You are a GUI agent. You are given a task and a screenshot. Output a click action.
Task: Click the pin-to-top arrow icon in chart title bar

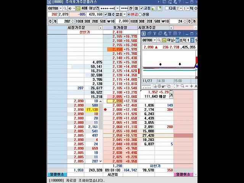(x=155, y=33)
